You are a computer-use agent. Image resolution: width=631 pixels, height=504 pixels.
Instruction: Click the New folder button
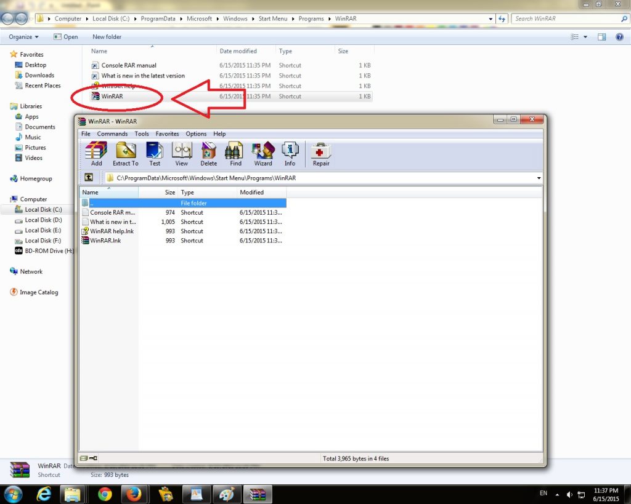107,37
